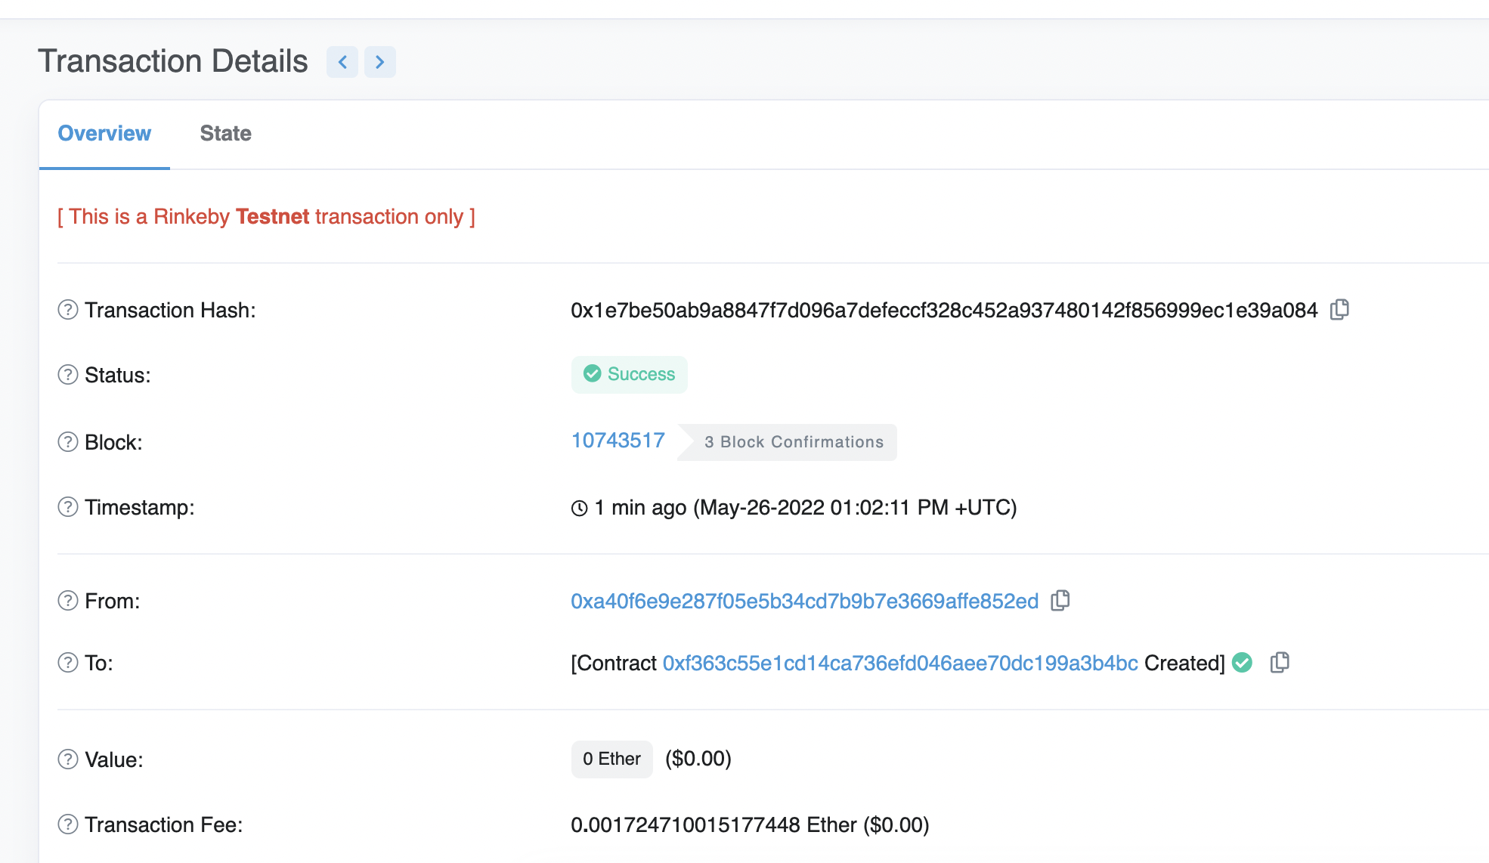Screen dimensions: 1489x863
Task: Copy the transaction hash to clipboard
Action: [x=1339, y=310]
